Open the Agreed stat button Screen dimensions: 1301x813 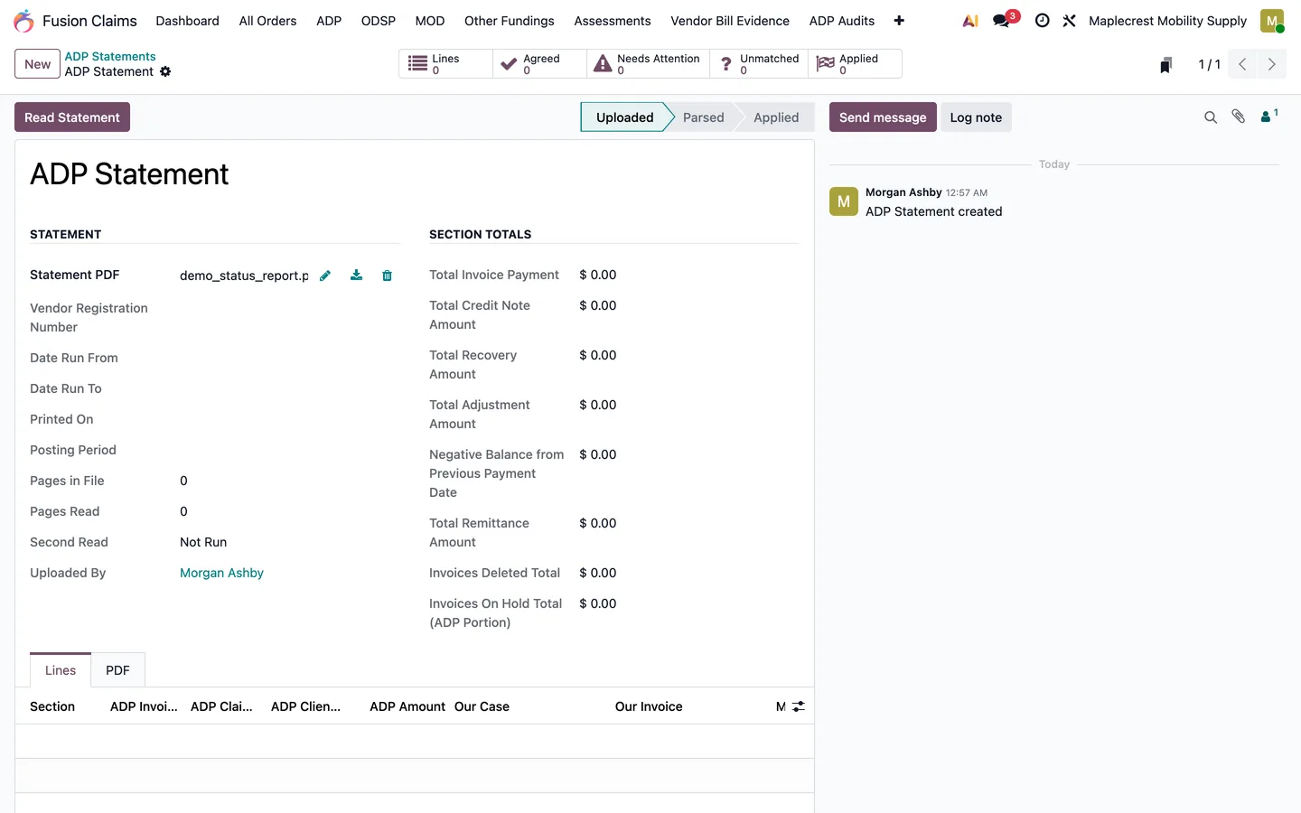pos(539,64)
